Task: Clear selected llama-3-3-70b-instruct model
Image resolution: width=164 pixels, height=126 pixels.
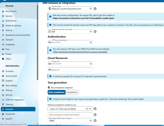Action: [x=87, y=109]
